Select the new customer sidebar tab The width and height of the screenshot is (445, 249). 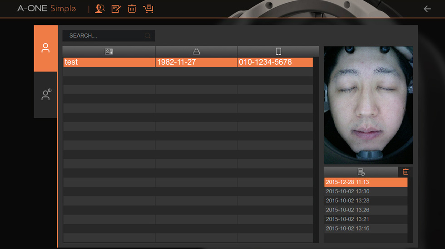pos(46,95)
